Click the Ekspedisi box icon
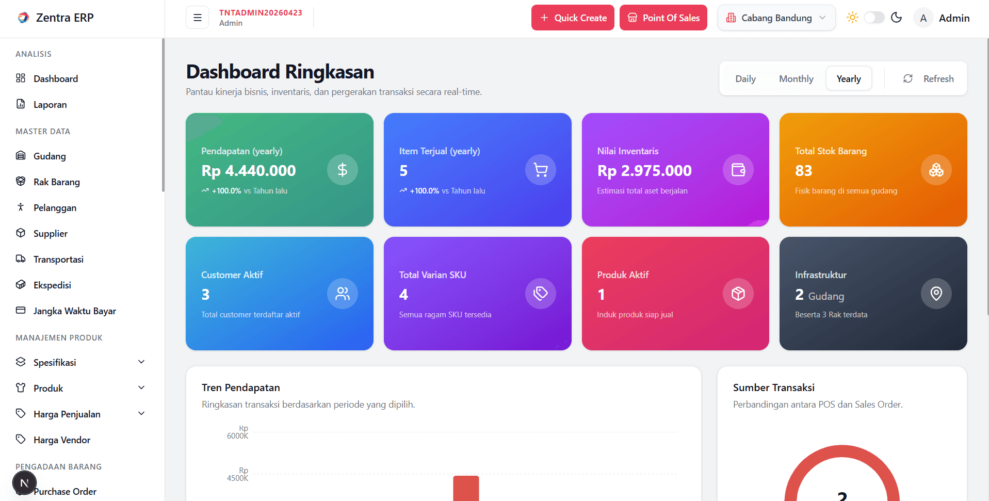 pyautogui.click(x=21, y=284)
